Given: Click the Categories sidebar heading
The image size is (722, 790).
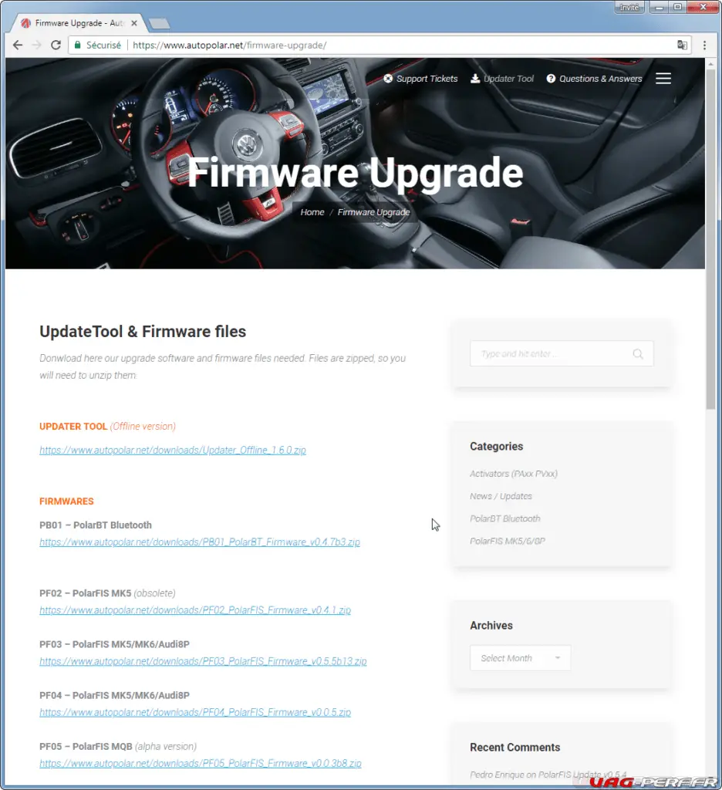Looking at the screenshot, I should point(496,447).
